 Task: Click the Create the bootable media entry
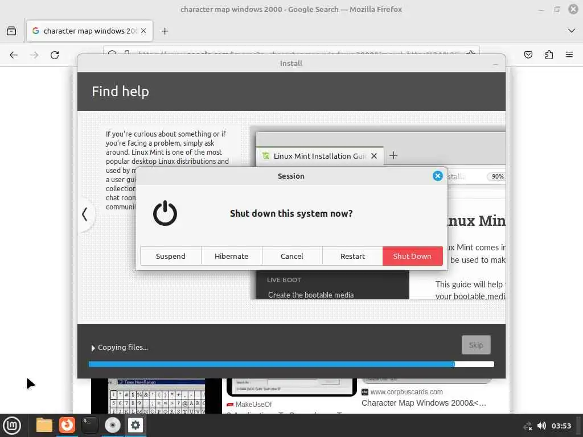pos(311,295)
